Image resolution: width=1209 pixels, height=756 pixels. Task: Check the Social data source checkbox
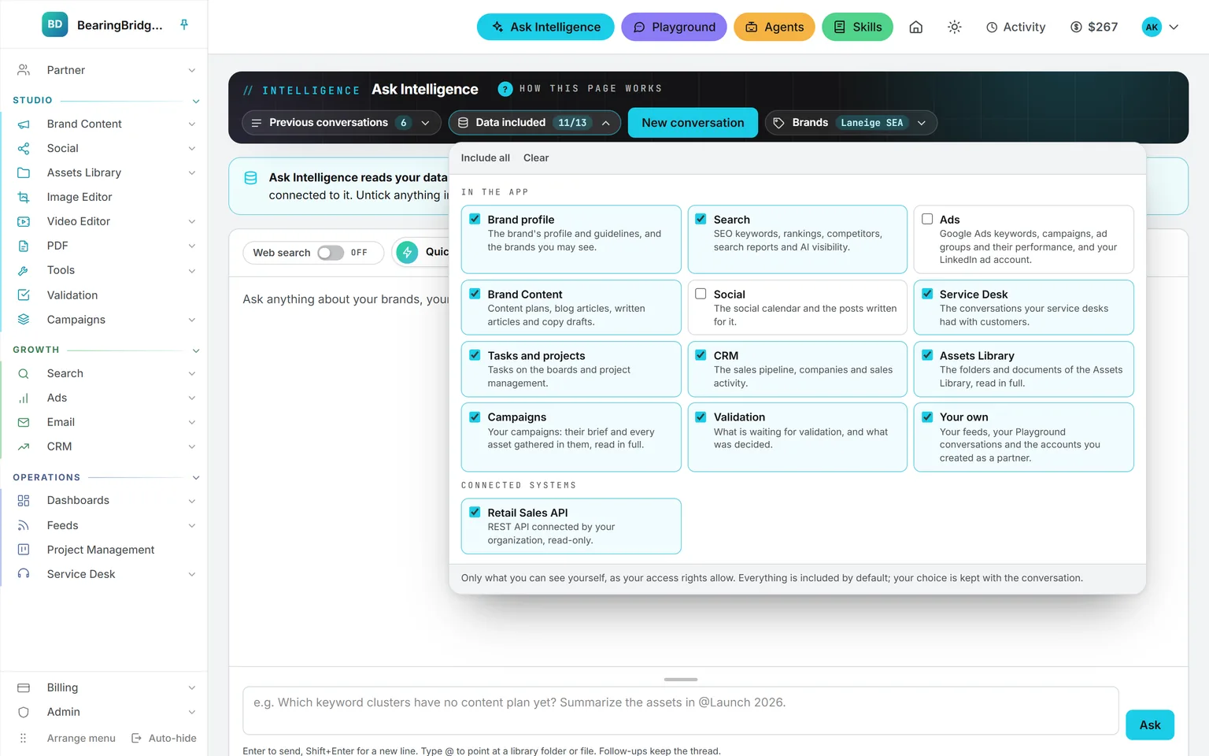click(701, 294)
